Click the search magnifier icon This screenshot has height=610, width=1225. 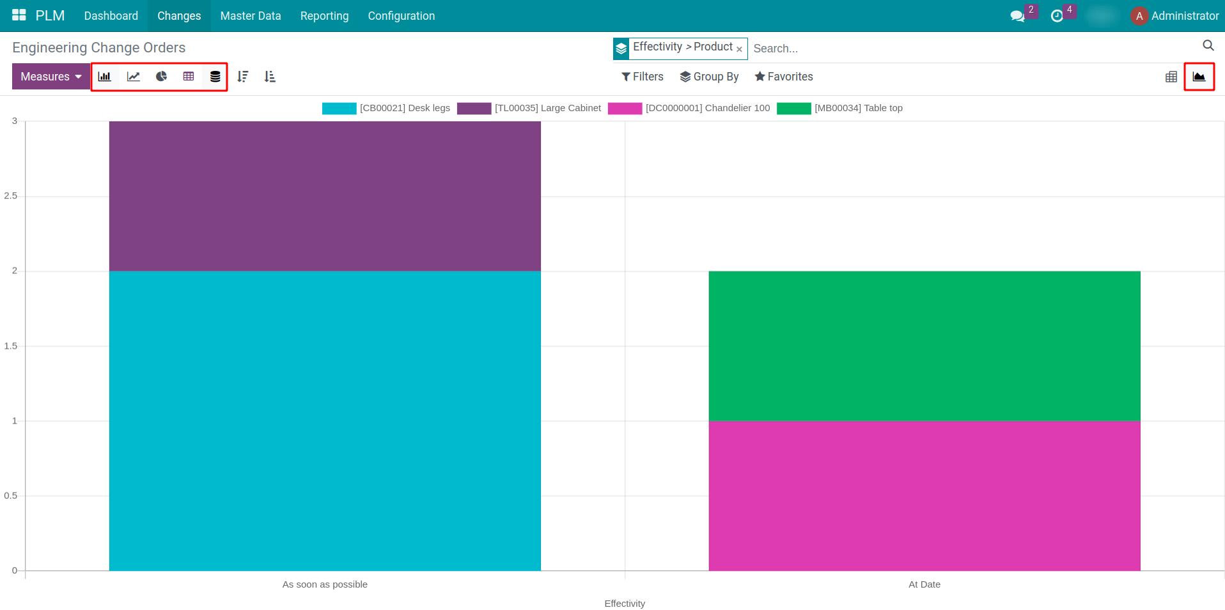[x=1208, y=45]
